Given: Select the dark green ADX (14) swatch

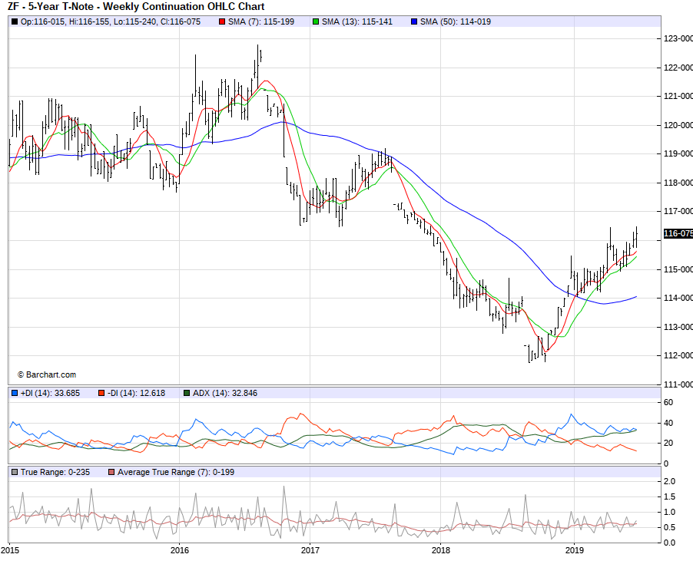Looking at the screenshot, I should tap(187, 393).
